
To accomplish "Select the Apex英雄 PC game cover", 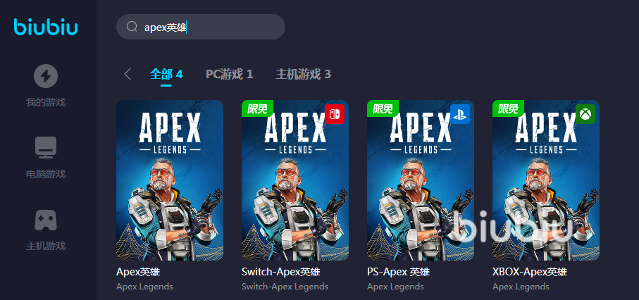I will click(170, 180).
